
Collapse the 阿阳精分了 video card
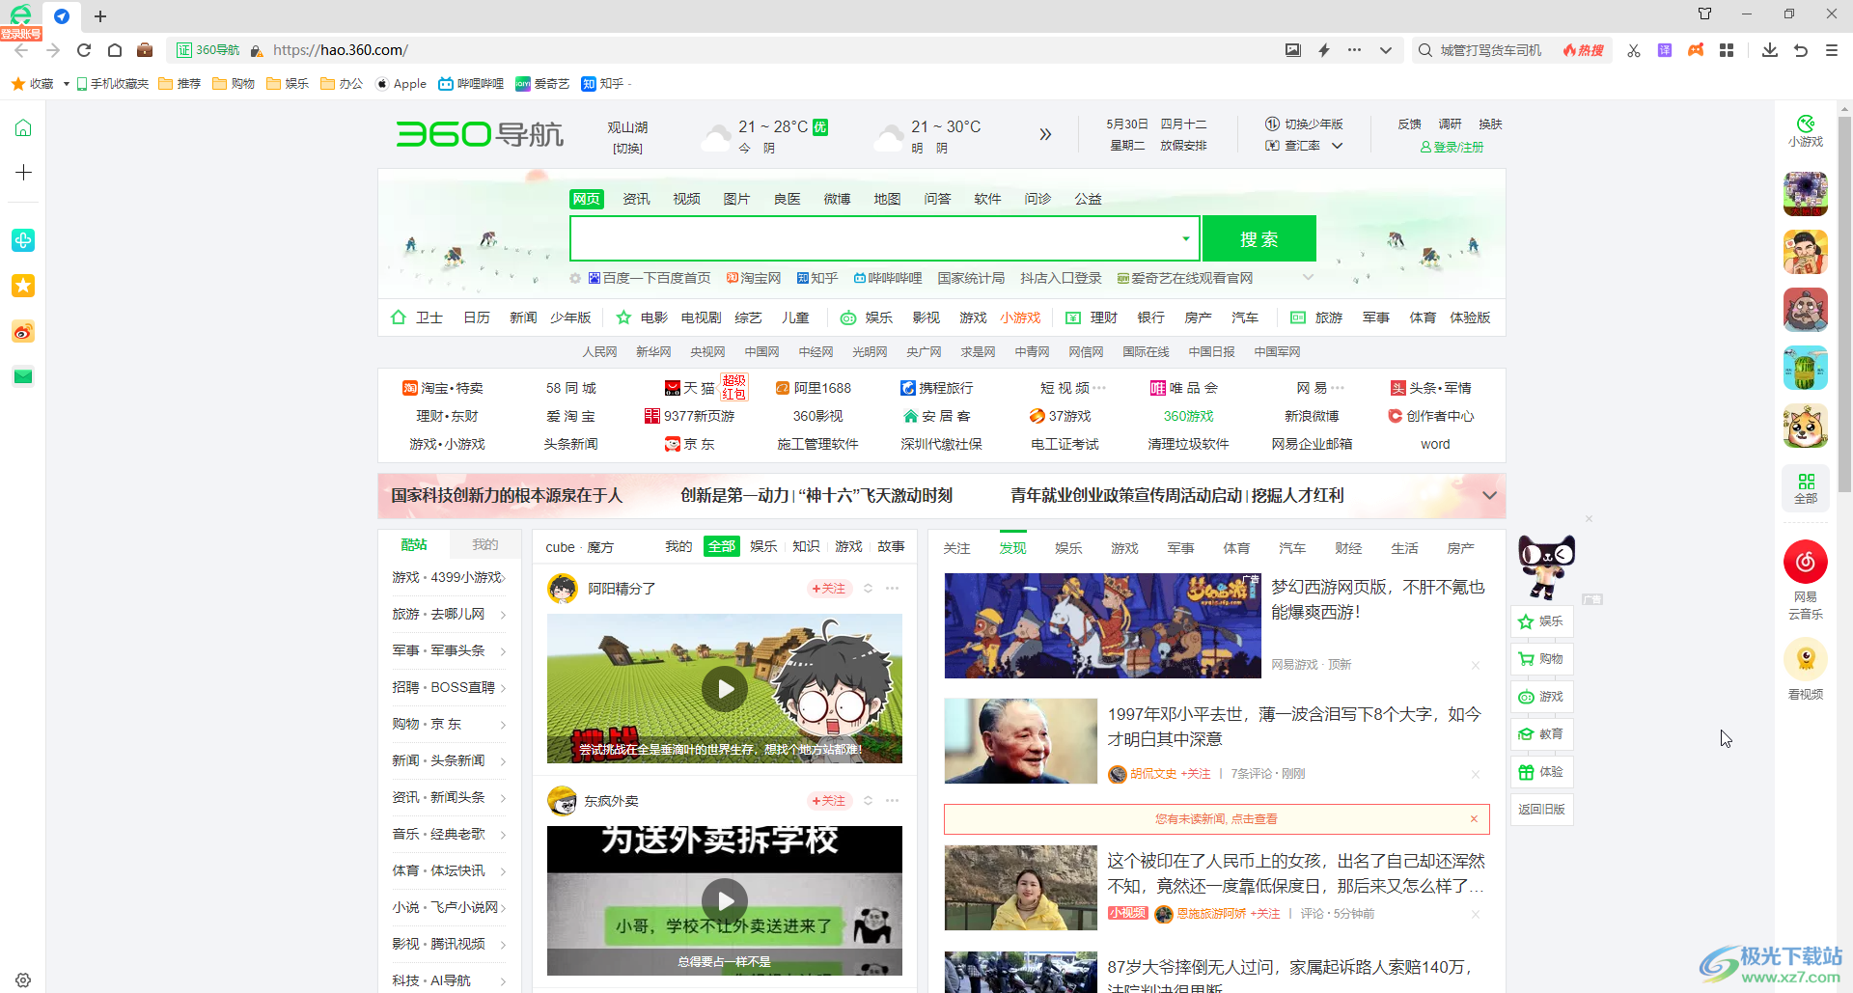click(868, 588)
